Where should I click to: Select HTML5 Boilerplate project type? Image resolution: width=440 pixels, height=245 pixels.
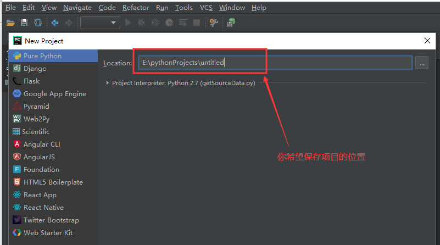click(53, 182)
